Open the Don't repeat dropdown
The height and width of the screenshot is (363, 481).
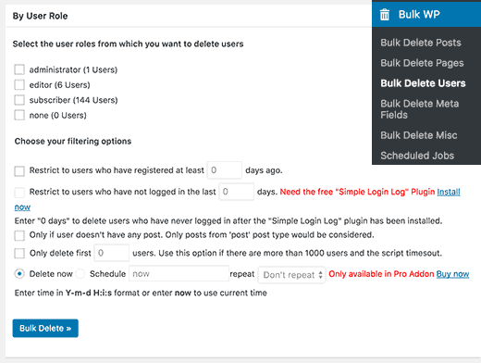point(291,275)
